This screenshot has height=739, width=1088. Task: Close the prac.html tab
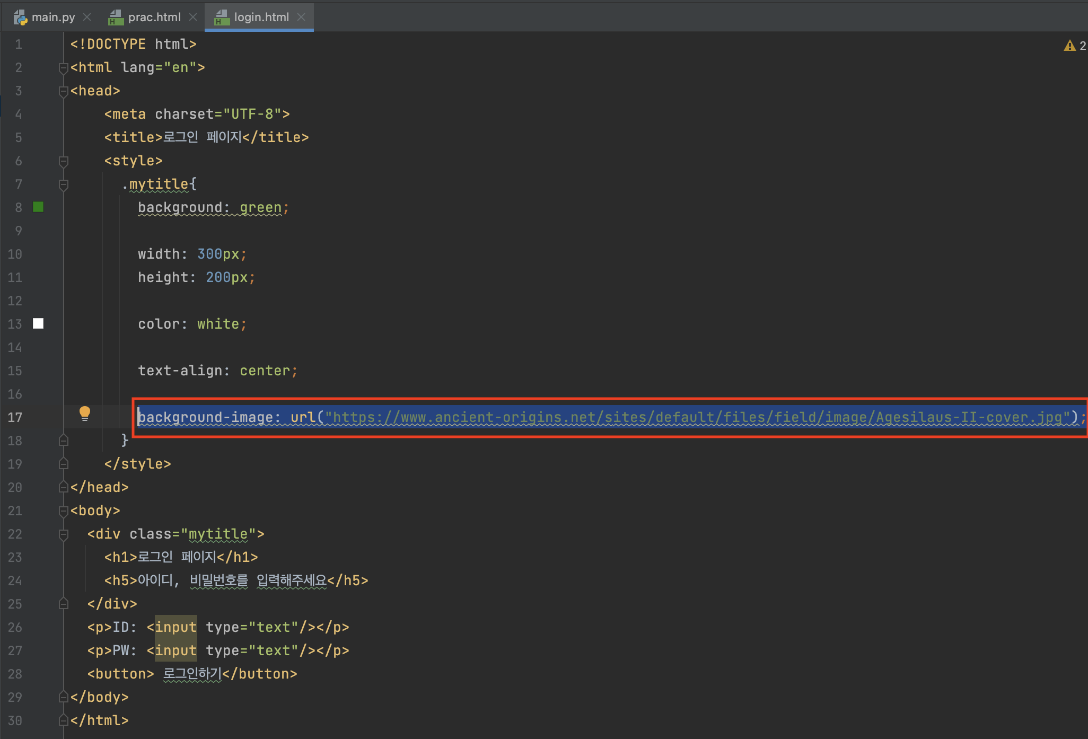(x=193, y=17)
